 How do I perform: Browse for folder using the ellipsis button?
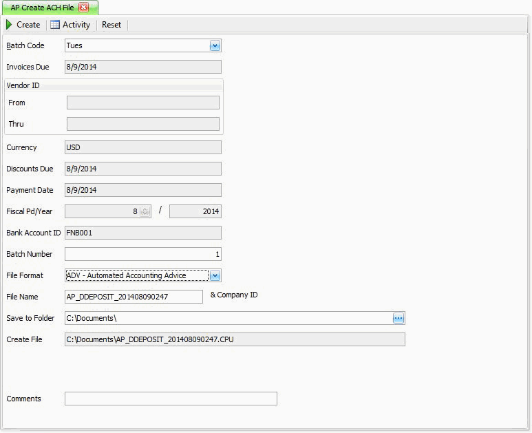(x=398, y=318)
